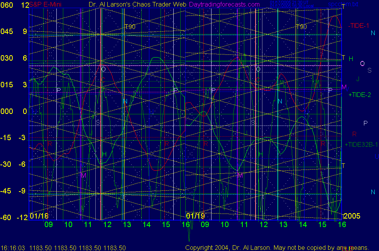Click the '16:16:03' time readout

[13, 248]
